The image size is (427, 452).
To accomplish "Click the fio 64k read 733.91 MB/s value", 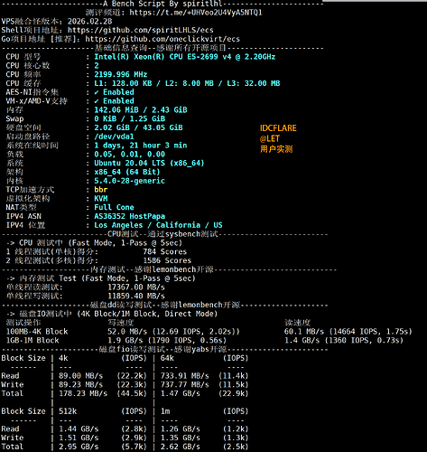I will (185, 376).
